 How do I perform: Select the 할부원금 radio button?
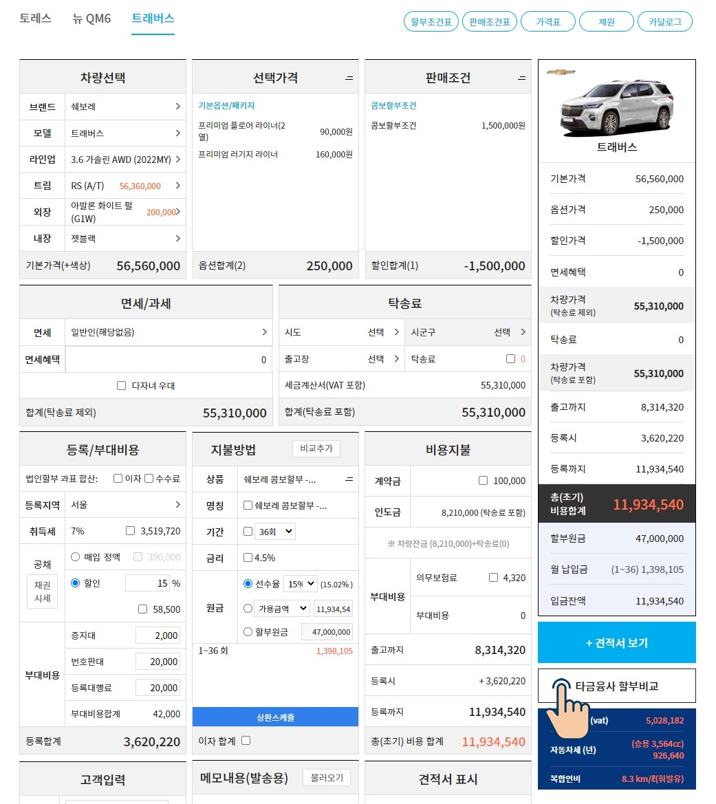248,631
